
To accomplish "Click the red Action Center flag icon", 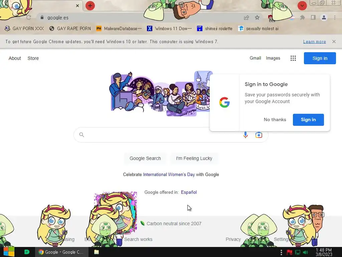I will 290,252.
